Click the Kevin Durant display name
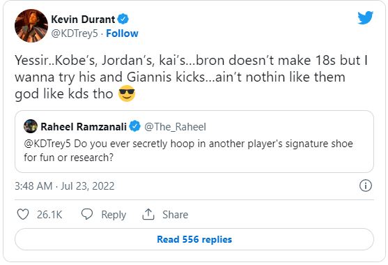This screenshot has height=265, width=388. click(83, 19)
